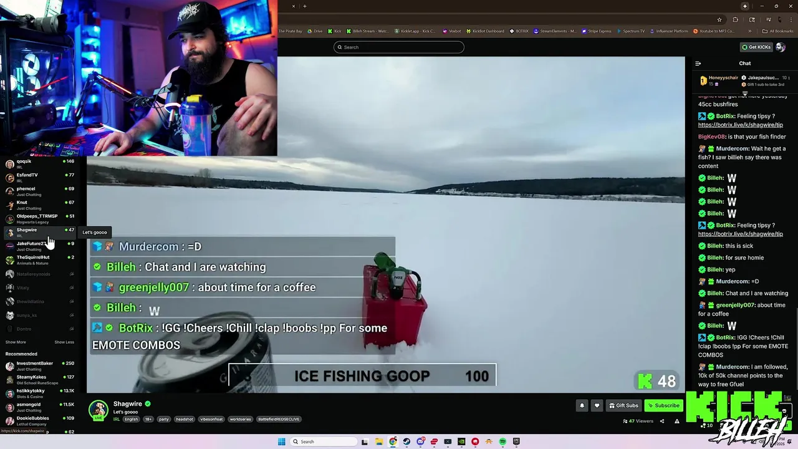This screenshot has height=449, width=798.
Task: Open the StreamElements bookmark
Action: click(x=555, y=31)
